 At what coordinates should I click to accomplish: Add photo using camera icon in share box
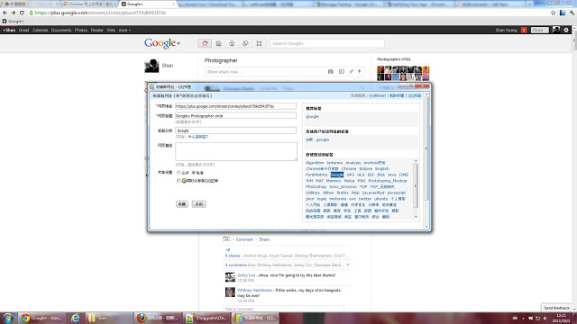tap(331, 72)
